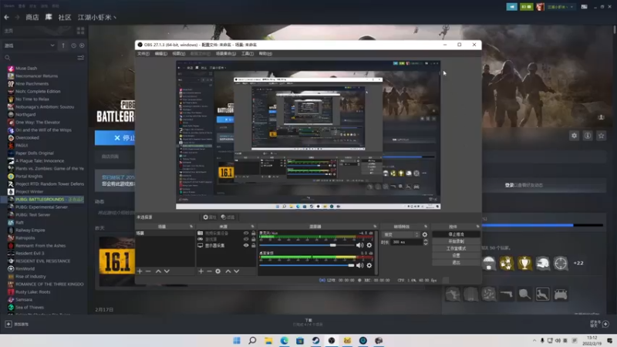617x347 pixels.
Task: Open 江湖小虾米 profile menu in Steam navigation
Action: (97, 17)
